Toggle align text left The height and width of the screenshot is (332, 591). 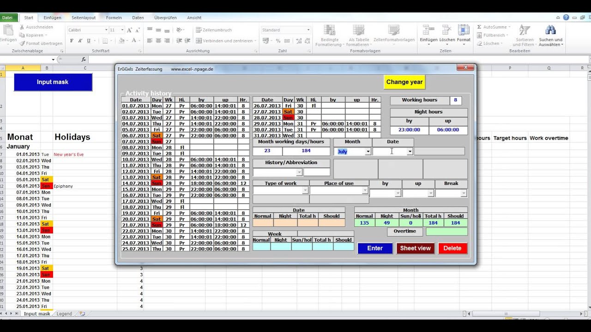coord(150,41)
